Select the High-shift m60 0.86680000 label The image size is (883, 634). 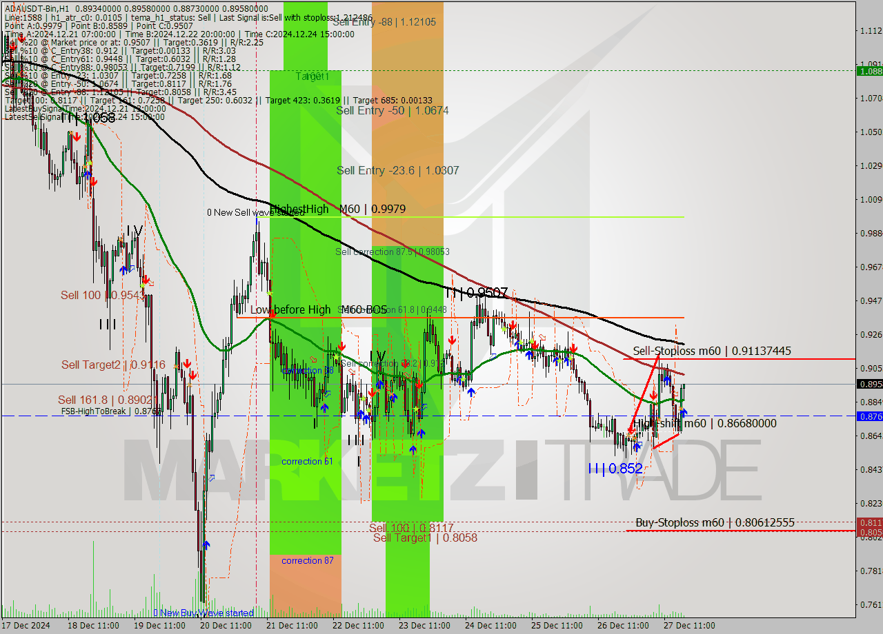pyautogui.click(x=704, y=423)
